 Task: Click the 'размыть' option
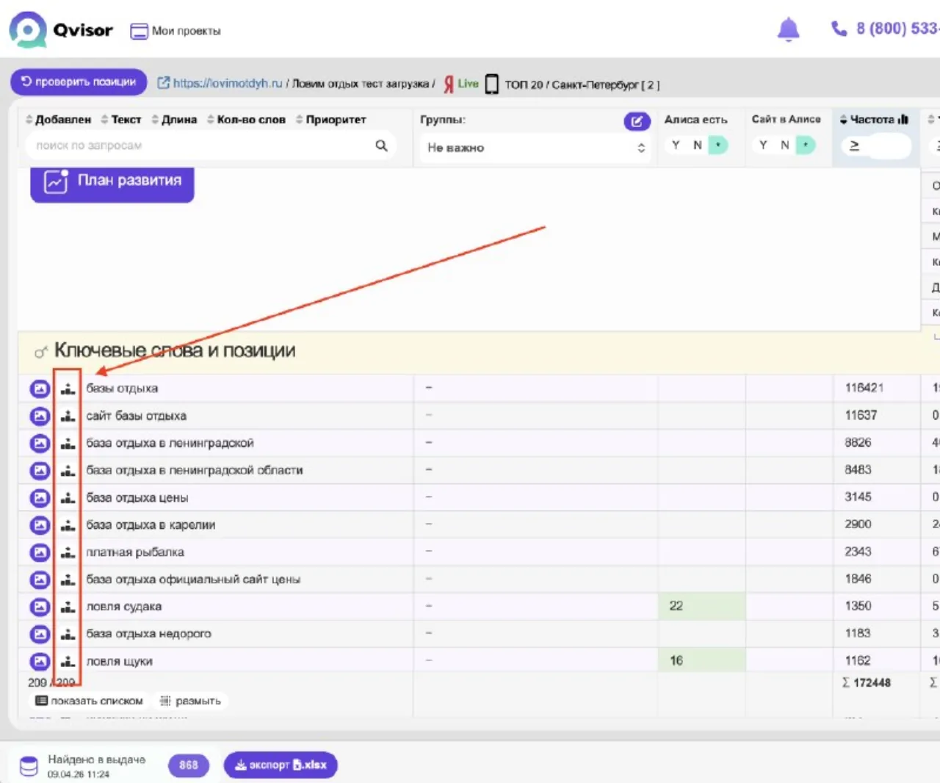(191, 701)
